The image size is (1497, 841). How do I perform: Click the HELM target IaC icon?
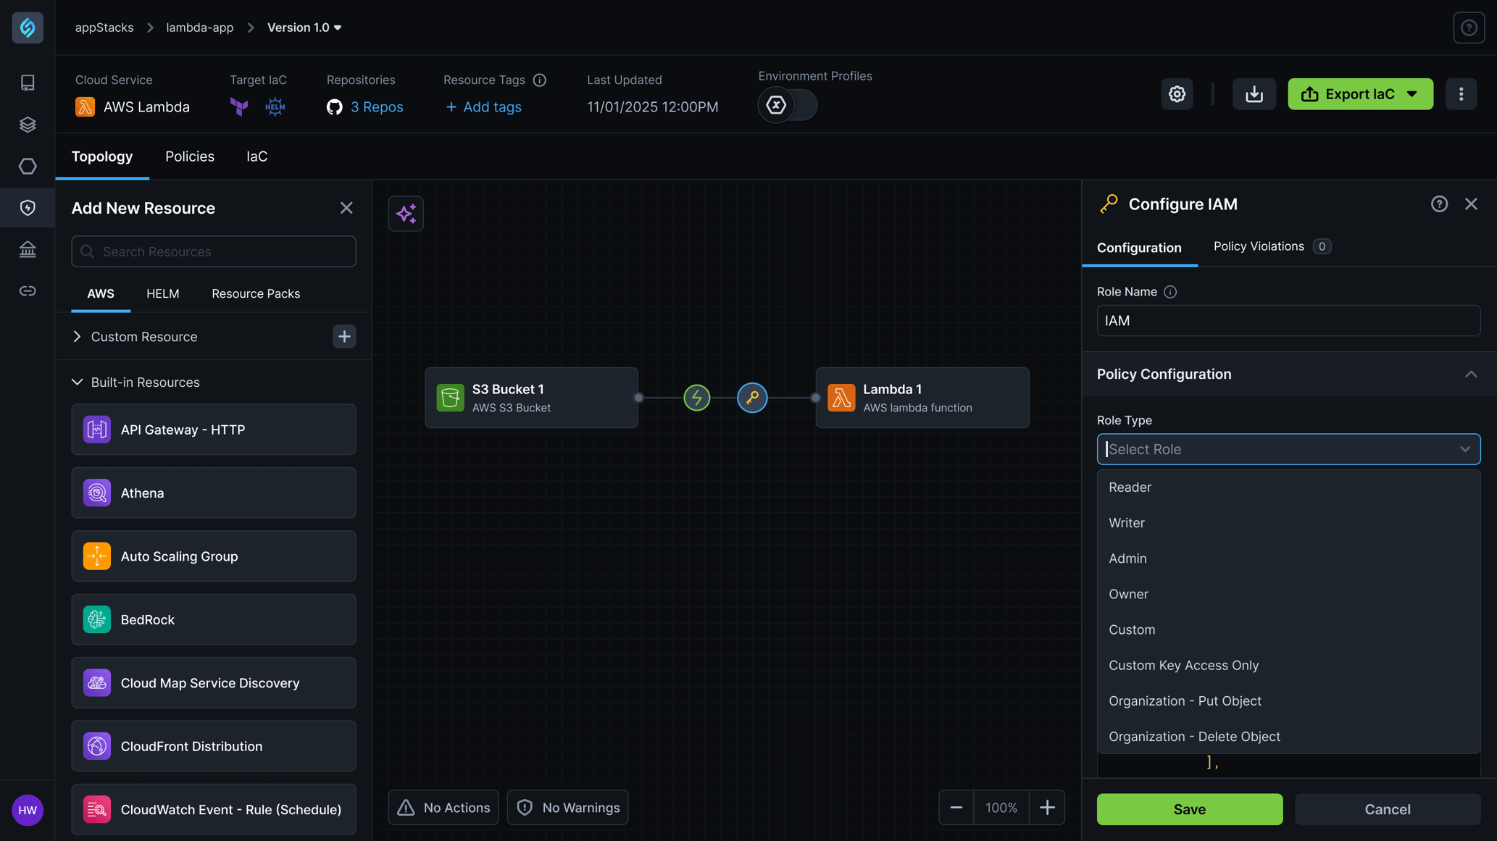point(275,106)
